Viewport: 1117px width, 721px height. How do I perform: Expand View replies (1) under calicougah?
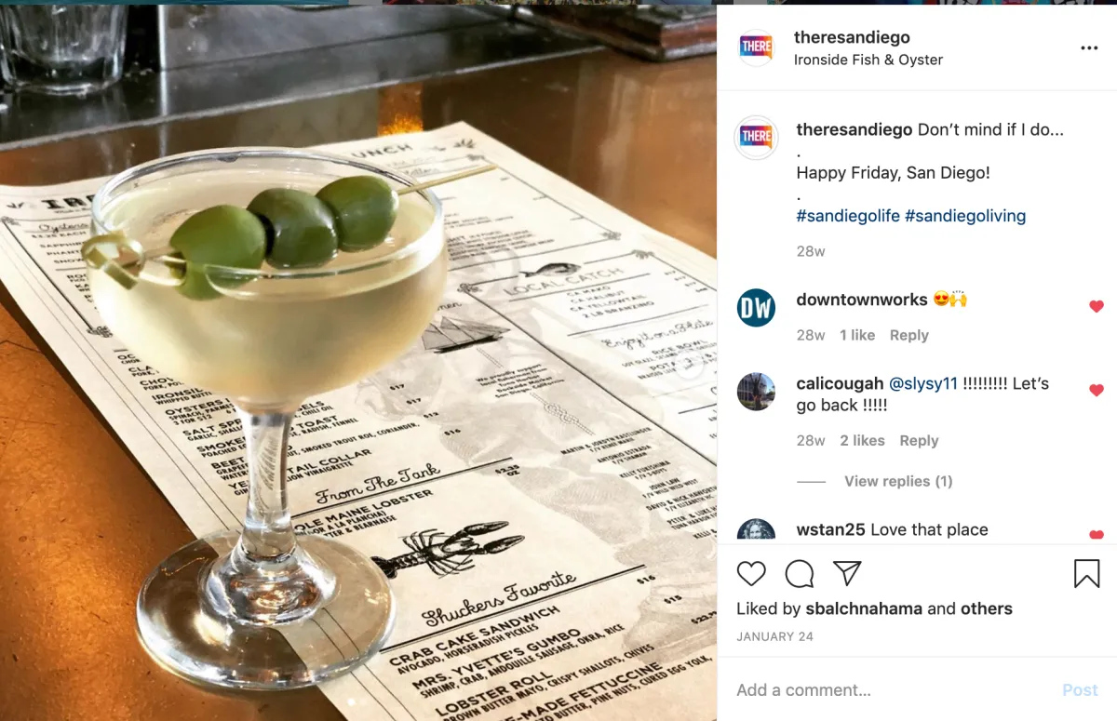click(x=898, y=481)
